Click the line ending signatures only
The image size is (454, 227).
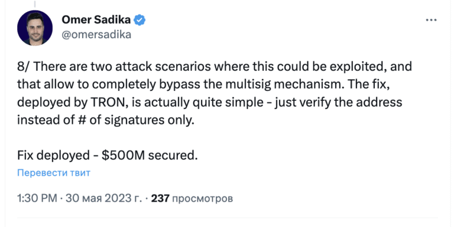pyautogui.click(x=106, y=120)
